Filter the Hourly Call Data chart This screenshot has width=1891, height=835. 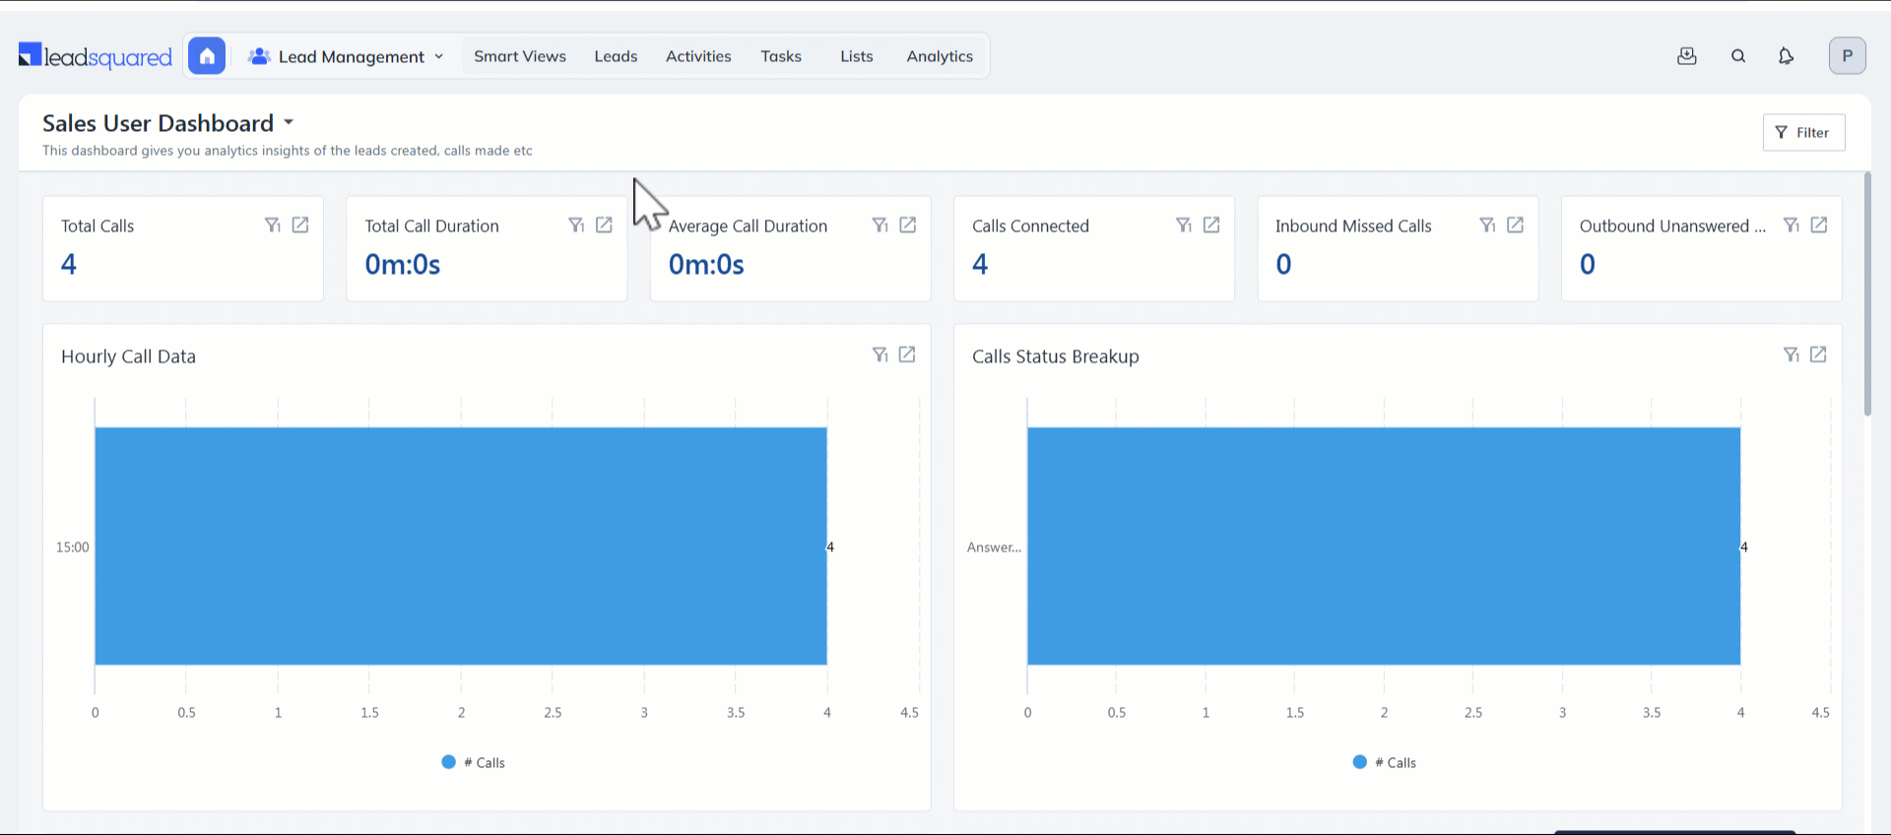(880, 354)
